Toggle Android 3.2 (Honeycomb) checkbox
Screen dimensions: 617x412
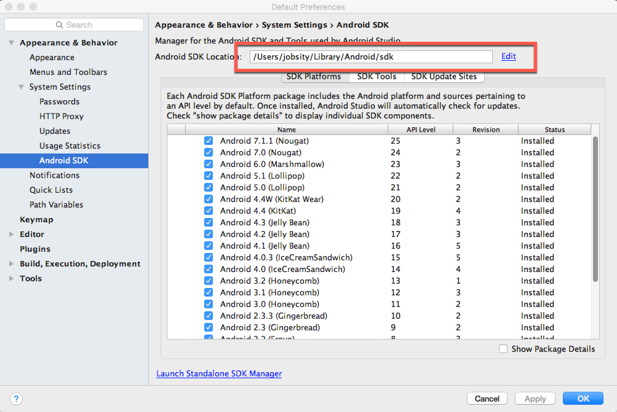click(209, 281)
